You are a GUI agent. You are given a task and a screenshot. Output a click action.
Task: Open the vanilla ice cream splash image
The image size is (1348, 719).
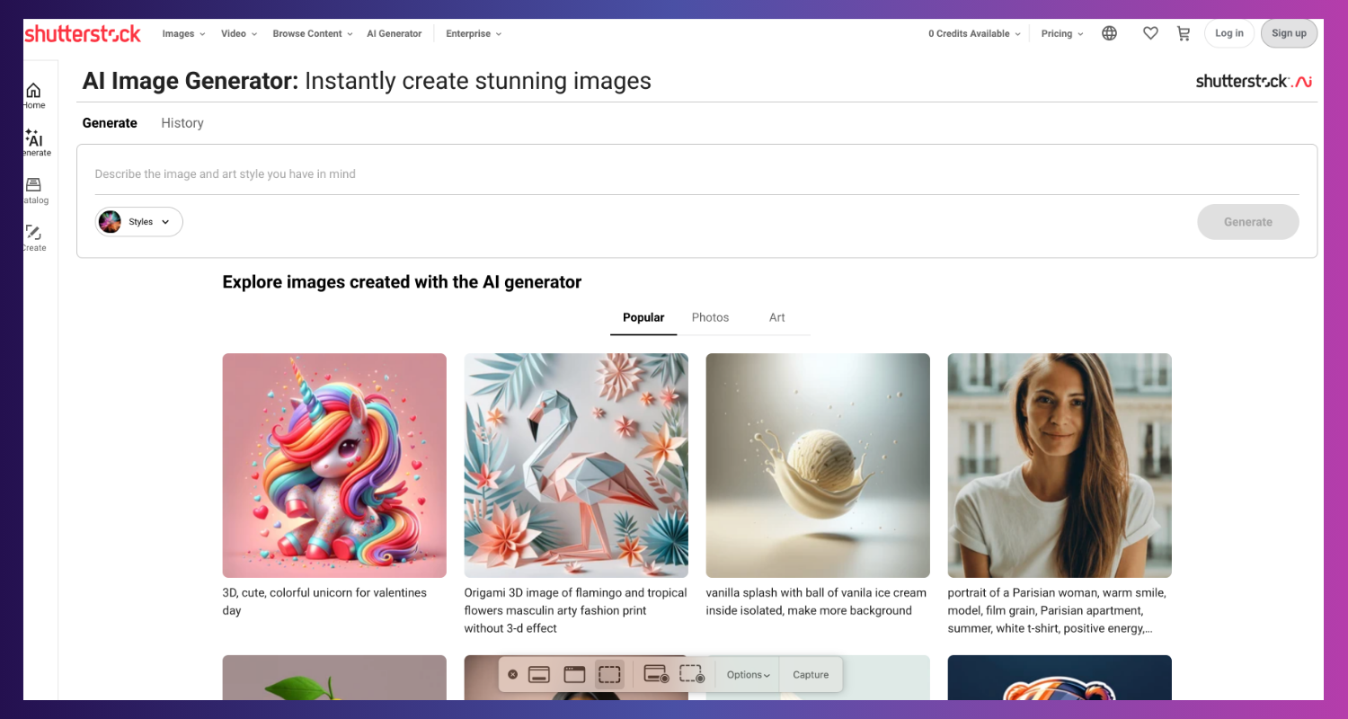[818, 466]
